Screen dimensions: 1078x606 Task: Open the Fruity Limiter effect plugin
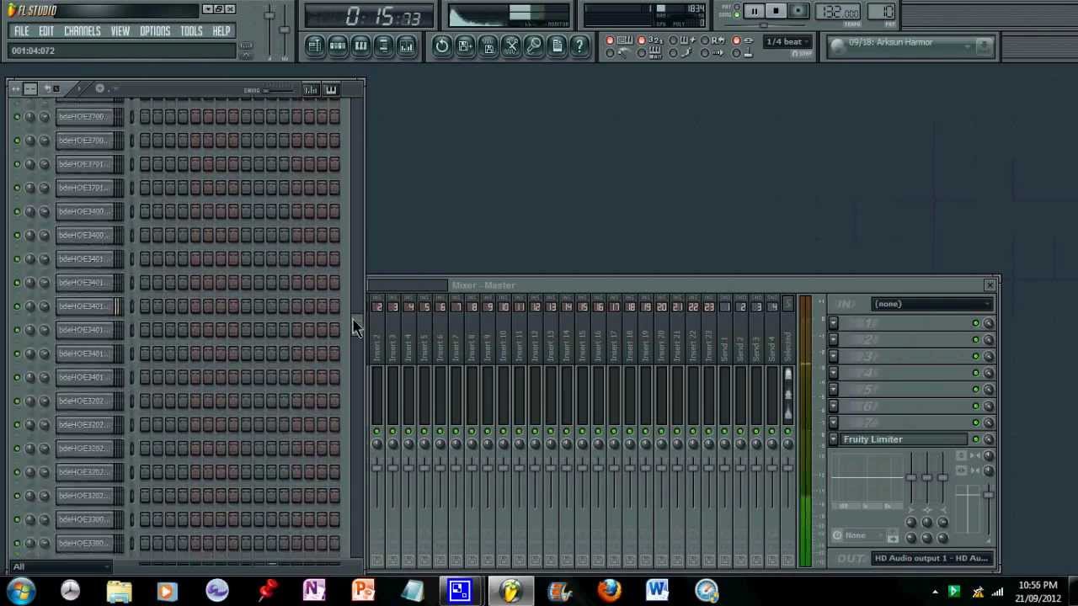(x=904, y=439)
